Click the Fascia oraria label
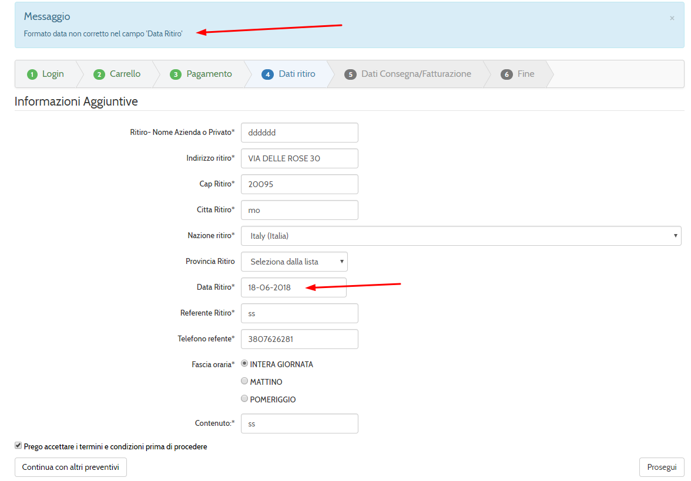The height and width of the screenshot is (481, 691). coord(213,364)
